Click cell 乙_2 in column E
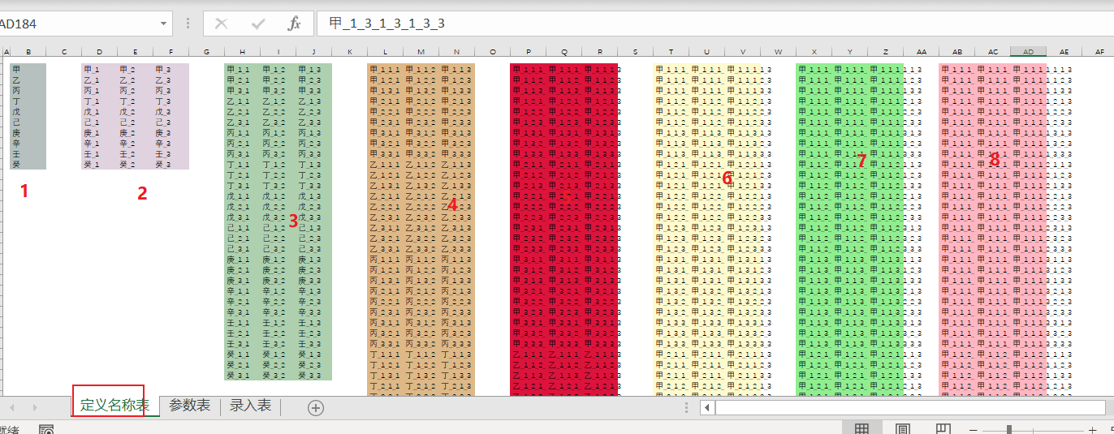The image size is (1114, 434). [135, 80]
